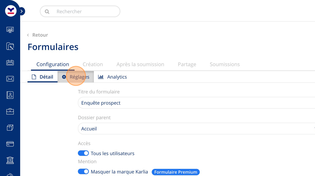The image size is (315, 176).
Task: Click the Karlia logo at top left
Action: tap(11, 11)
